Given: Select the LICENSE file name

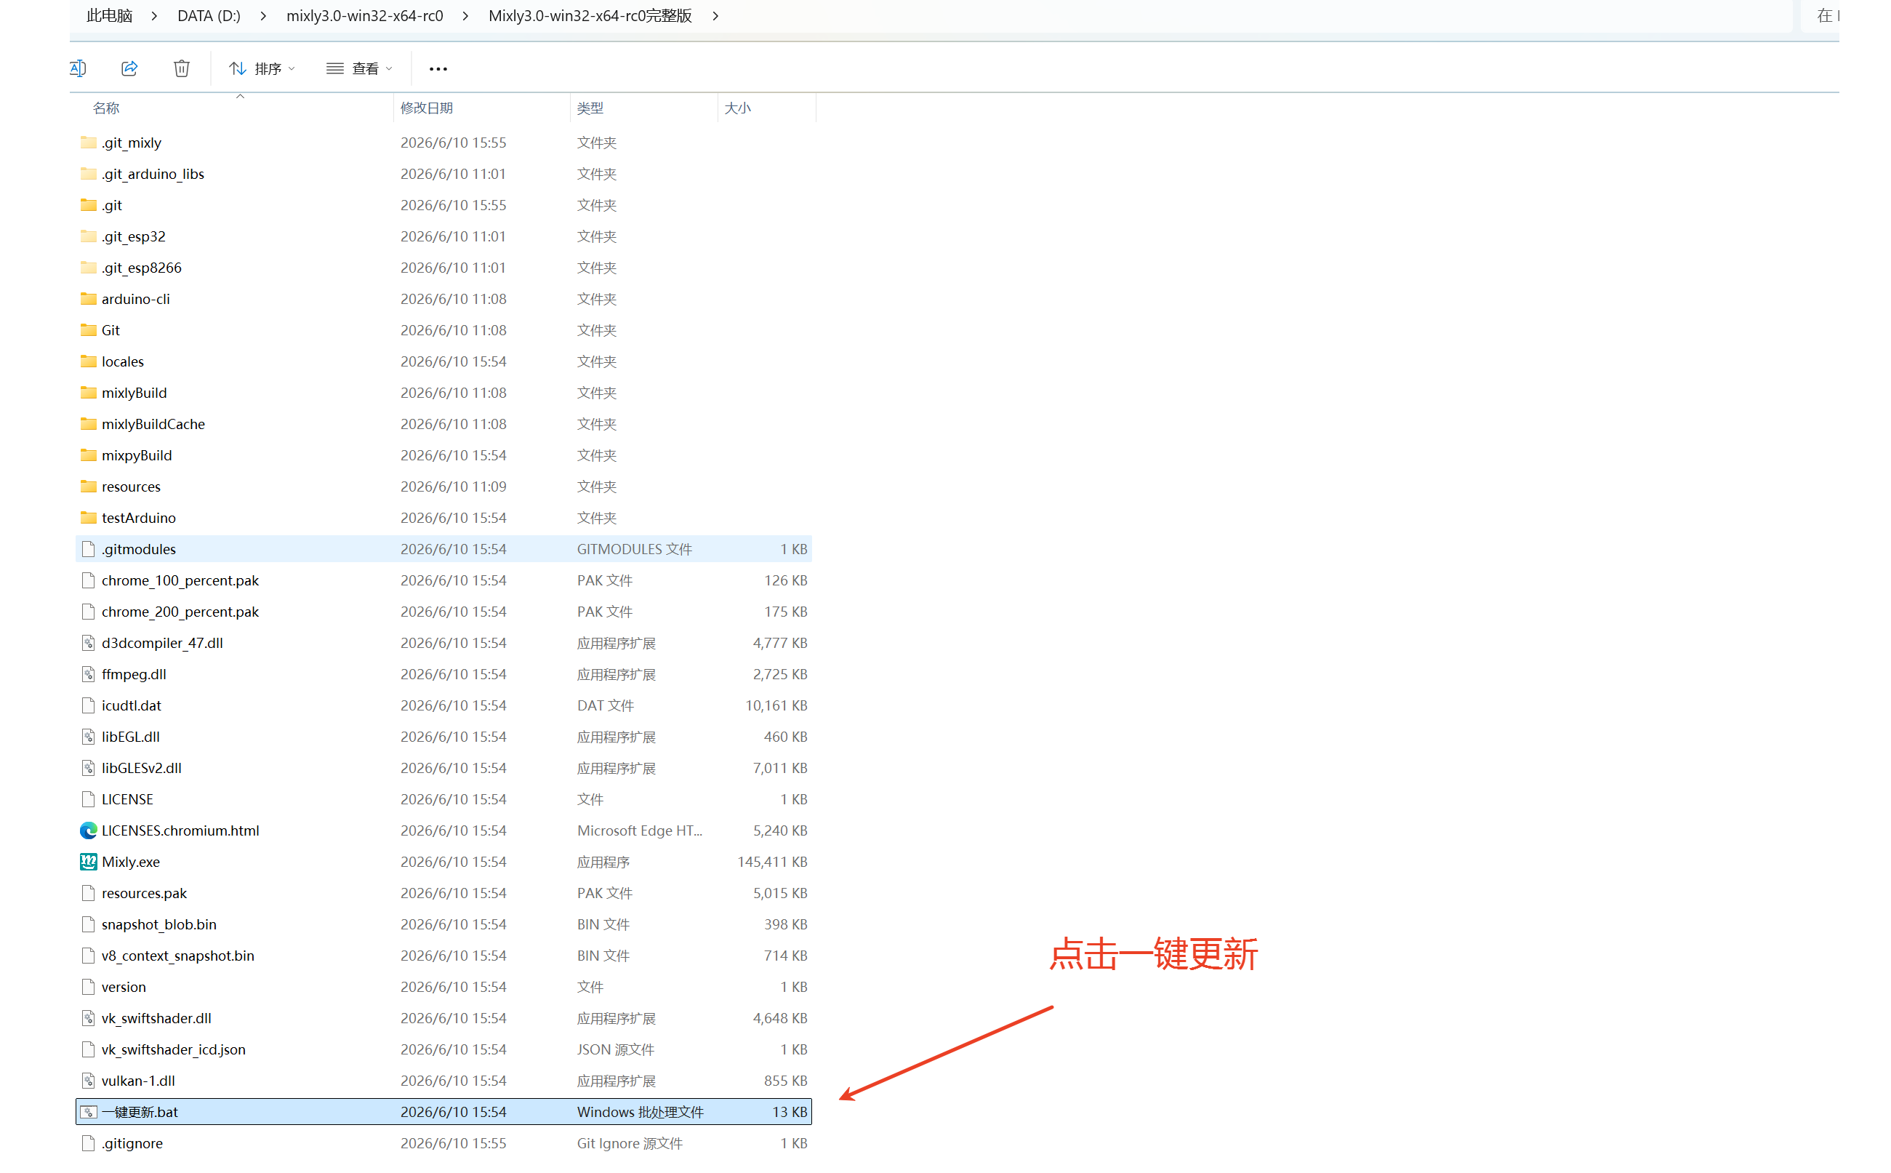Looking at the screenshot, I should [127, 799].
